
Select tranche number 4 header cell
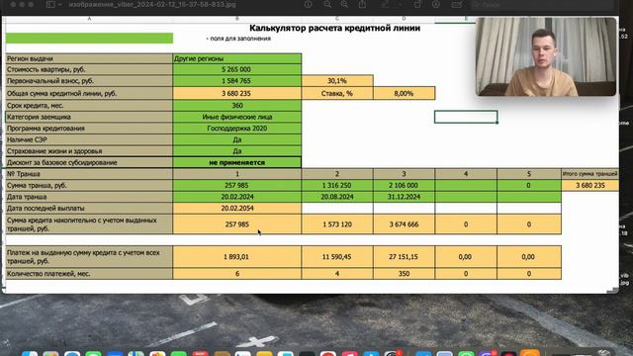(x=466, y=174)
